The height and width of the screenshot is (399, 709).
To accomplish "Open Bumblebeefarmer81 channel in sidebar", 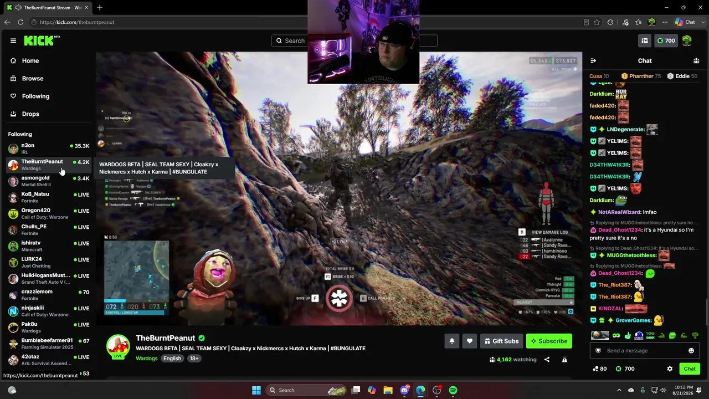I will (x=49, y=344).
